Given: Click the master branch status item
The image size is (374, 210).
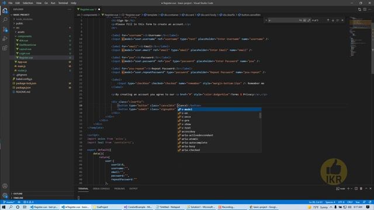Looking at the screenshot, I should coord(9,202).
